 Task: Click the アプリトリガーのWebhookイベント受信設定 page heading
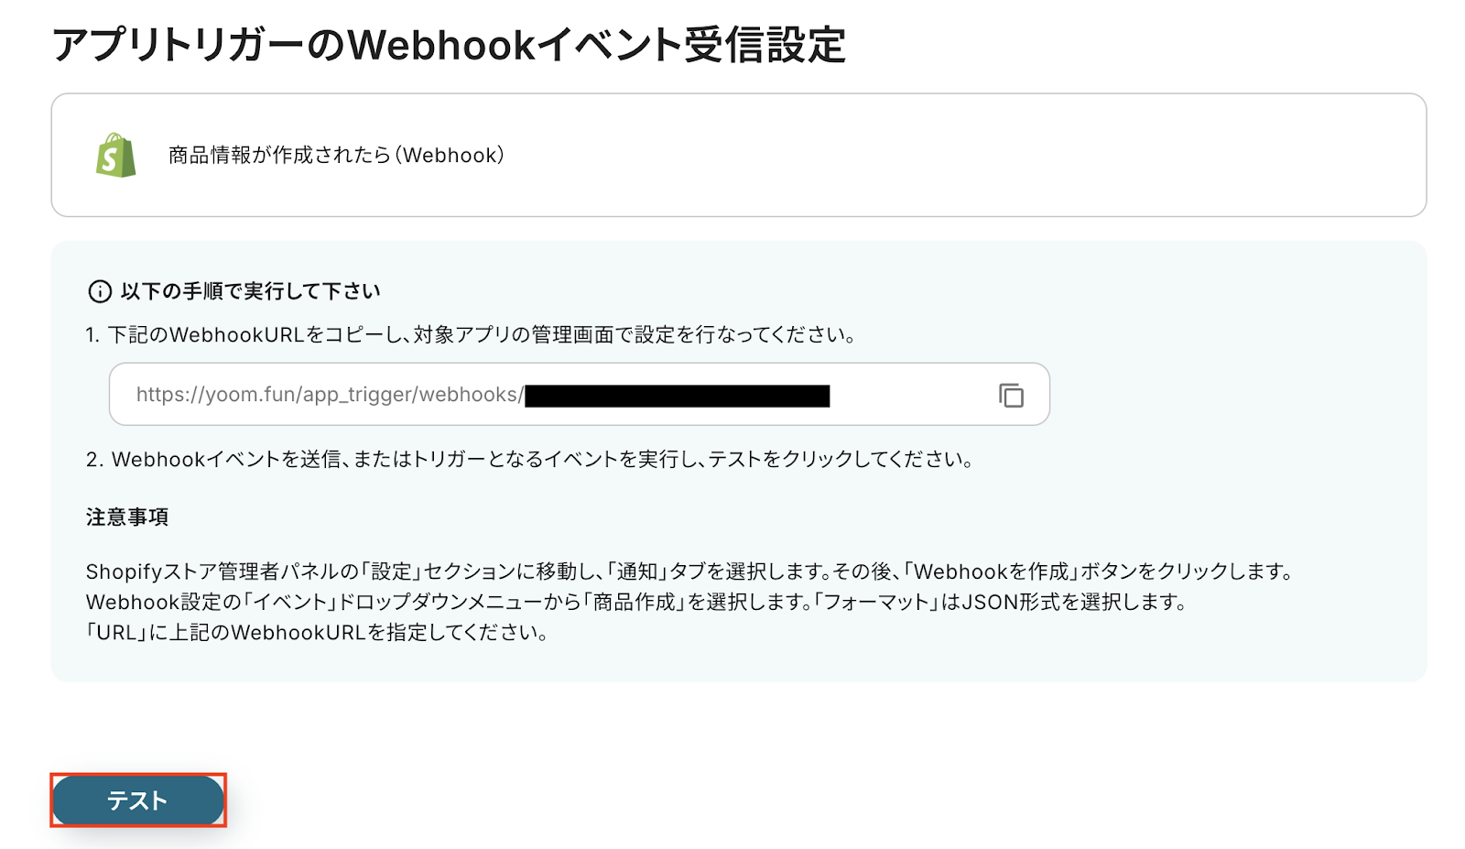pyautogui.click(x=449, y=44)
